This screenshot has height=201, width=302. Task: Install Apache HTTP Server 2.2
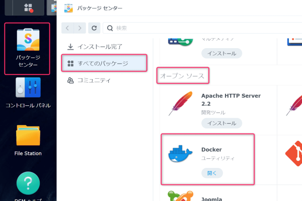tap(221, 123)
